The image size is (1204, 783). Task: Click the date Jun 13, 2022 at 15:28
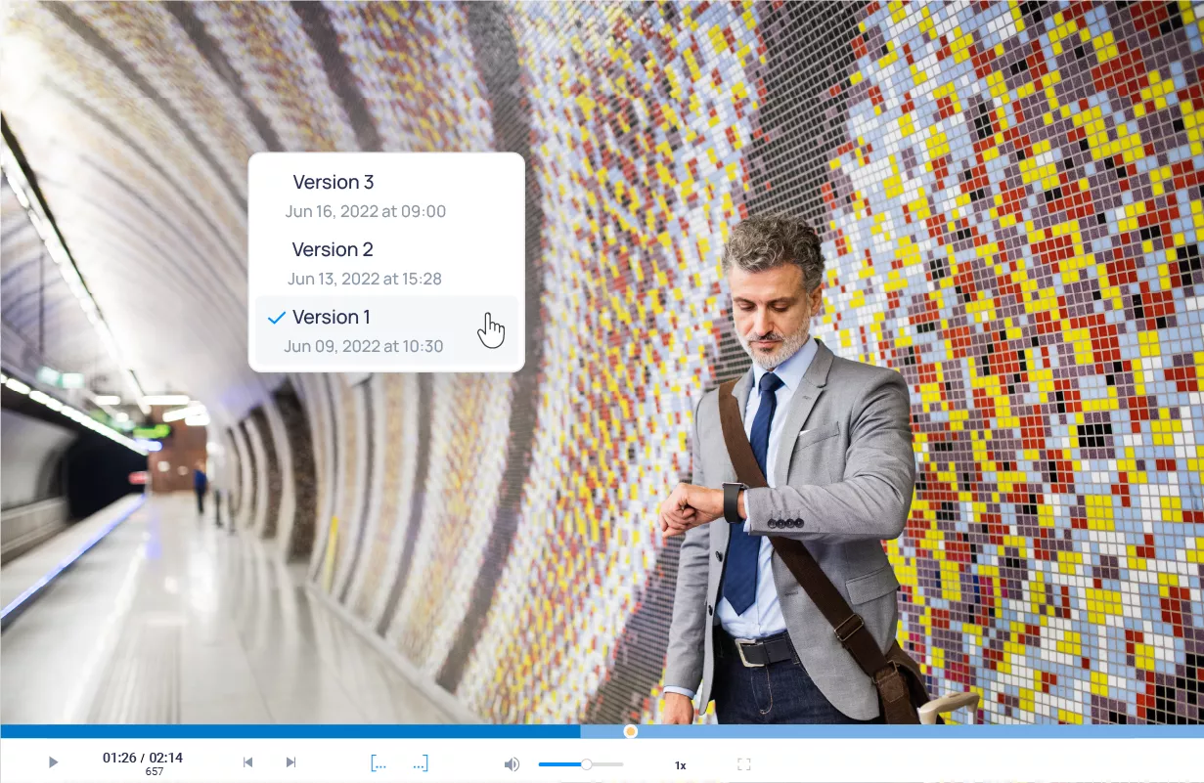click(x=365, y=279)
